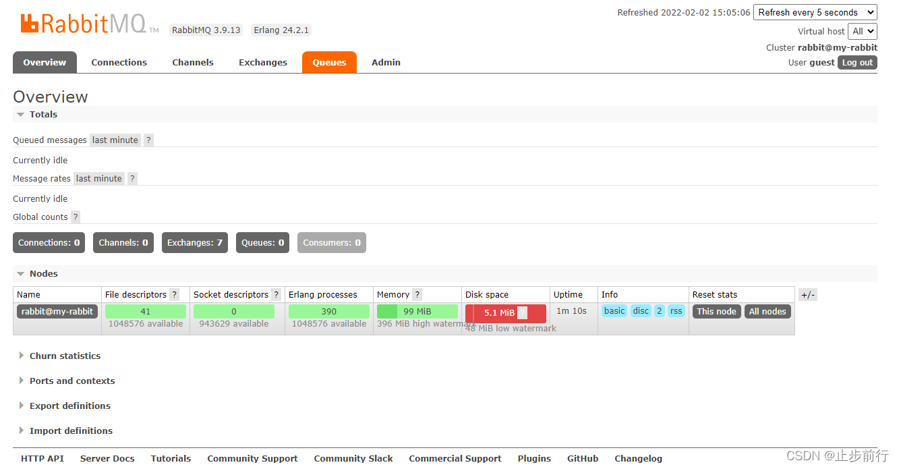Reset stats for This node

[x=717, y=311]
